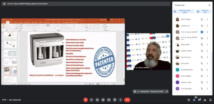Image resolution: width=214 pixels, height=104 pixels.
Task: Click the blue dots icon on Adnan AKKURT's video
Action: 167,36
